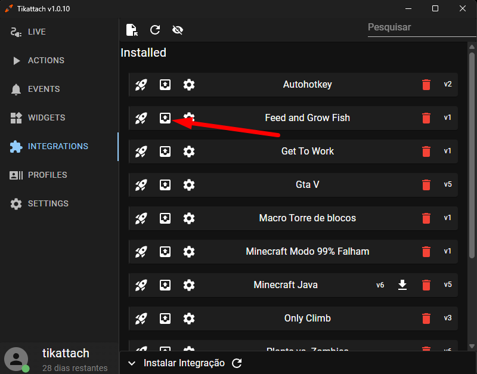Viewport: 477px width, 374px height.
Task: Click the scrollbar down arrow
Action: (472, 347)
